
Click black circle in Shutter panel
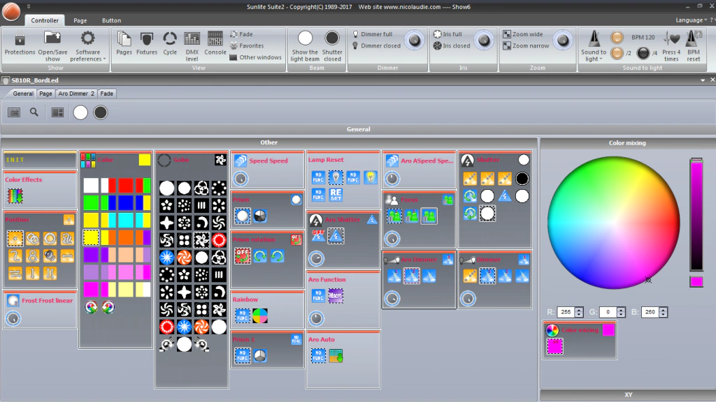[522, 179]
